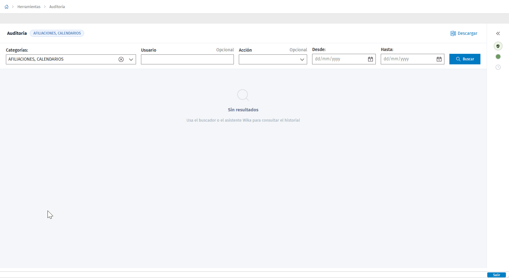The image size is (509, 278).
Task: Clear the selected Categorías with the X icon
Action: pos(121,59)
